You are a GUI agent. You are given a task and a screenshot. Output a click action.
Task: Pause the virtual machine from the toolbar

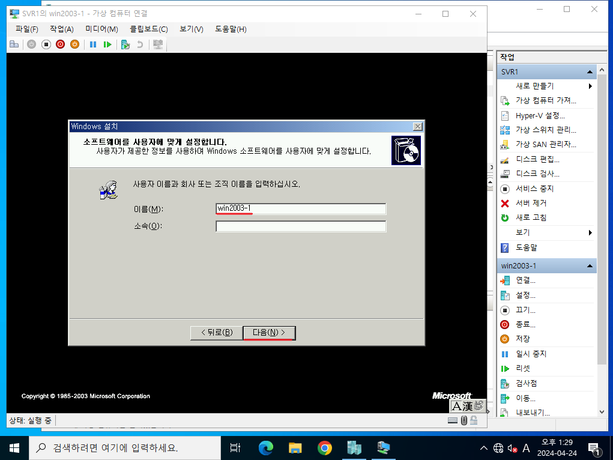[93, 44]
